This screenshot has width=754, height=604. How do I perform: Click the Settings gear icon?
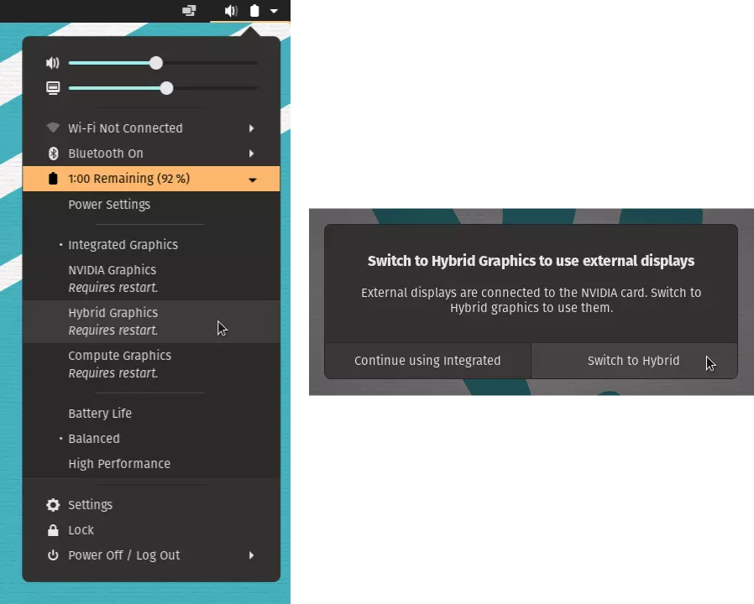[53, 504]
